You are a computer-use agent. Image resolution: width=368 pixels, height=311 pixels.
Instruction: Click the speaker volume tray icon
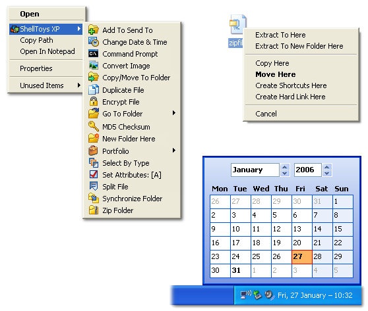click(269, 295)
